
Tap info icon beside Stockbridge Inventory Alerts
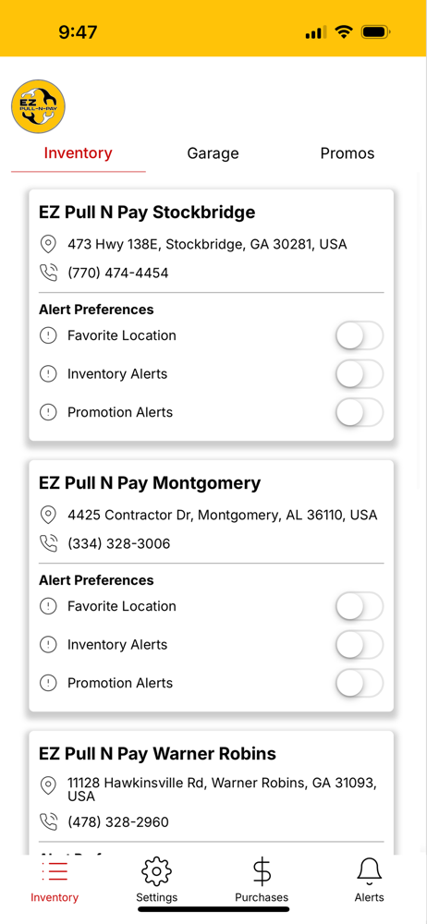click(48, 373)
